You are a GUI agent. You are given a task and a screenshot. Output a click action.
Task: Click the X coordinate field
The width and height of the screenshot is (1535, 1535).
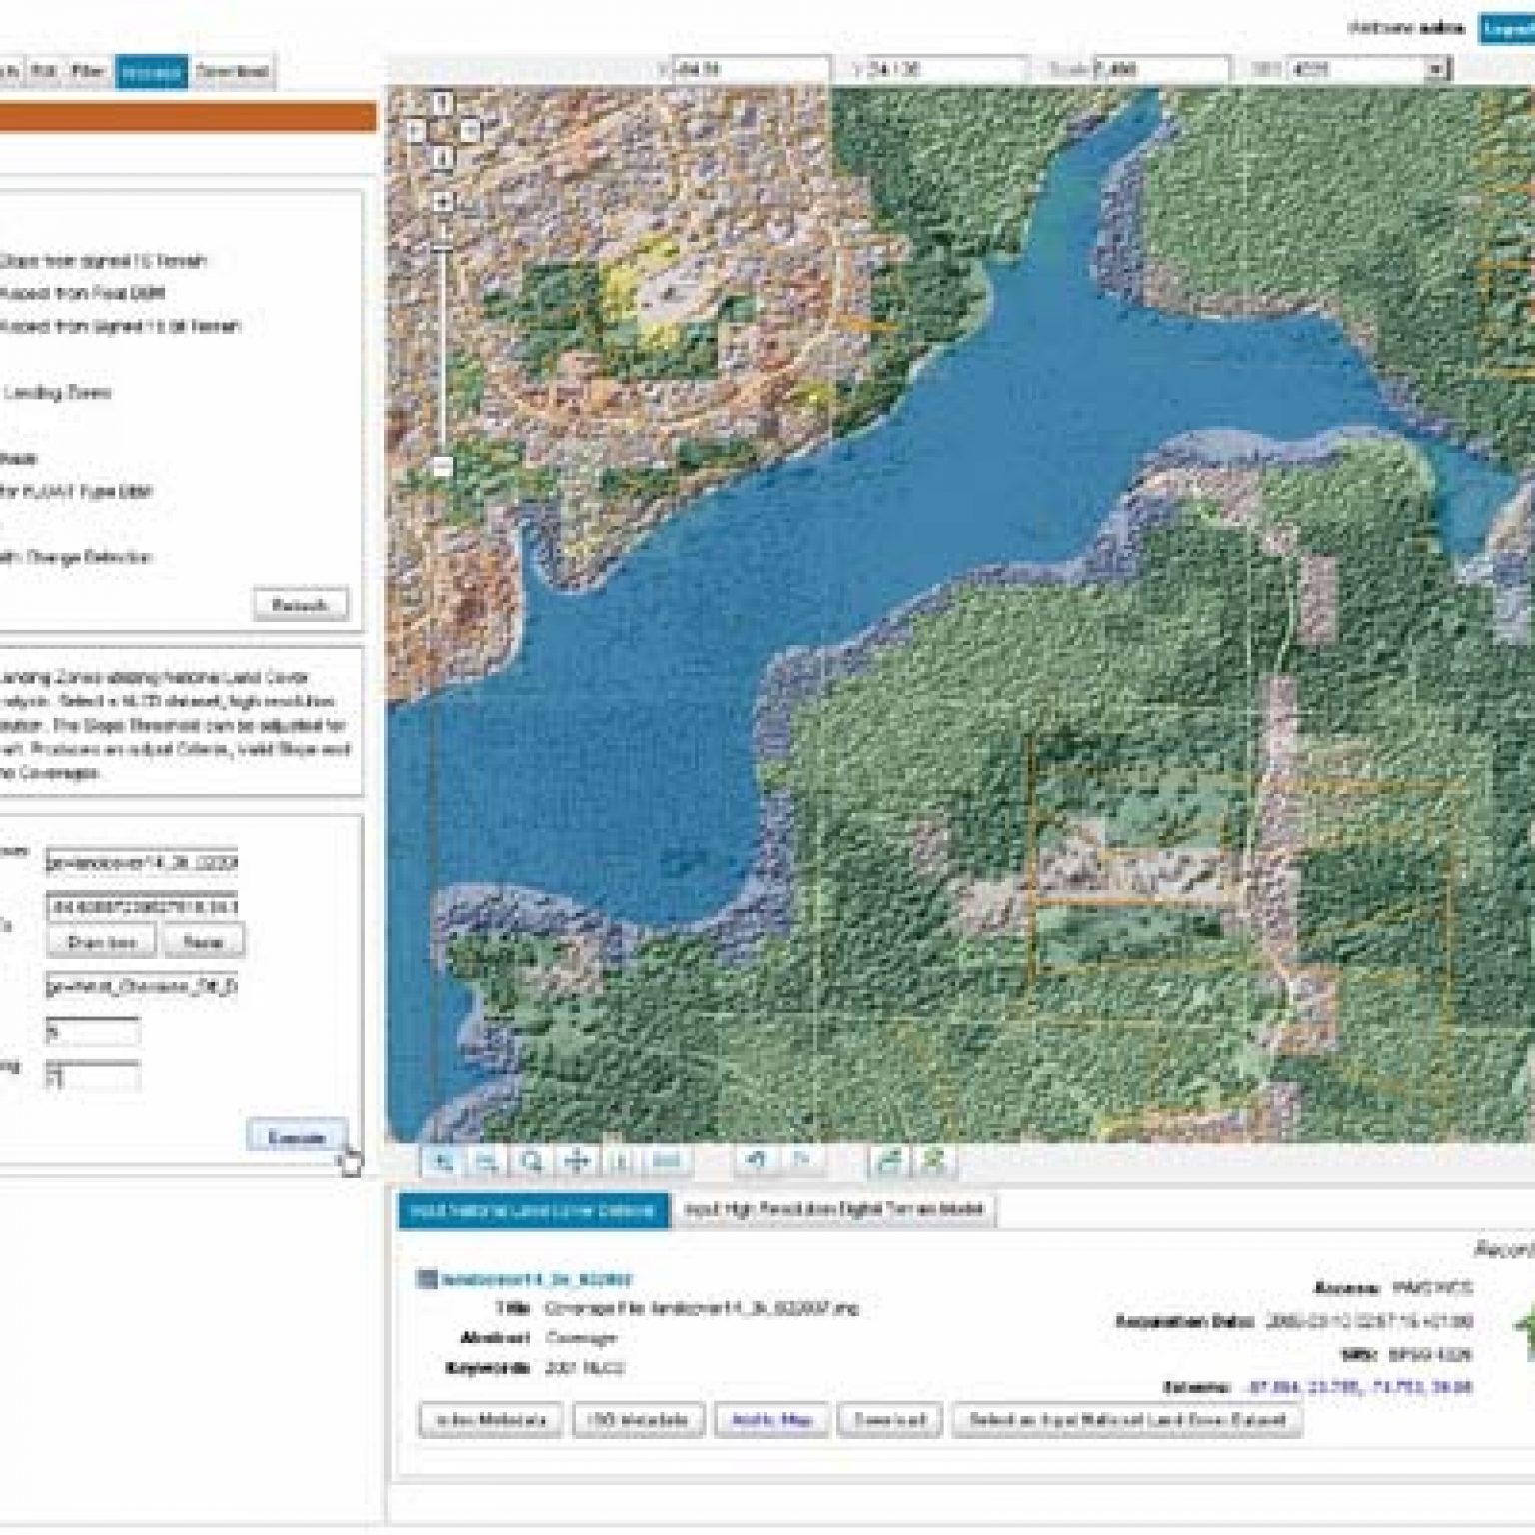[751, 69]
